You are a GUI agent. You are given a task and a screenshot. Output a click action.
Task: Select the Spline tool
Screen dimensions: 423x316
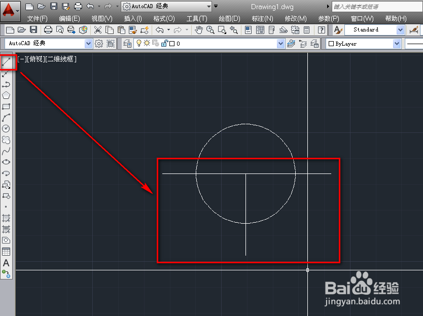coord(6,151)
